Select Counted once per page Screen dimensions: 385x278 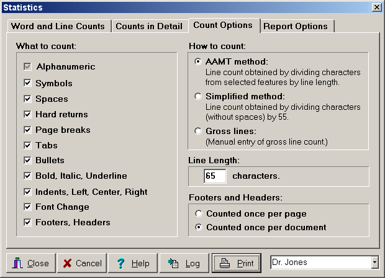(x=198, y=213)
